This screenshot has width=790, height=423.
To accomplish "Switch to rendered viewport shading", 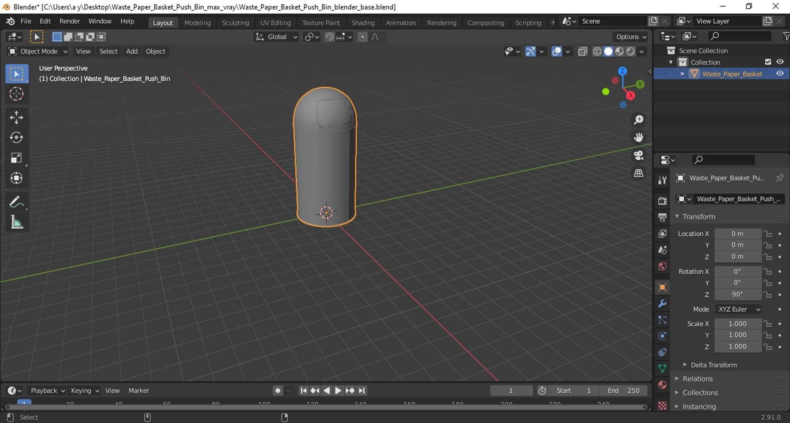I will pyautogui.click(x=630, y=51).
